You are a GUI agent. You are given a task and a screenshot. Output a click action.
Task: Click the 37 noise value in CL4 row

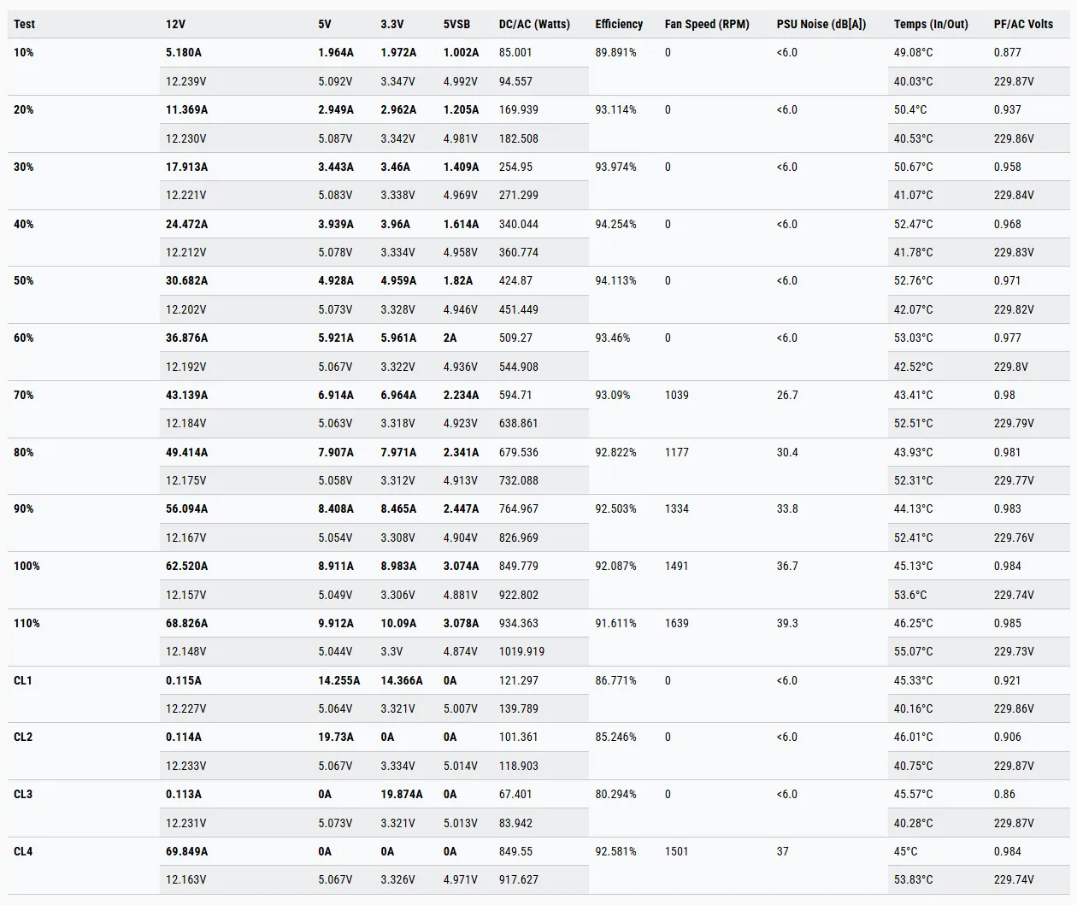click(x=782, y=851)
